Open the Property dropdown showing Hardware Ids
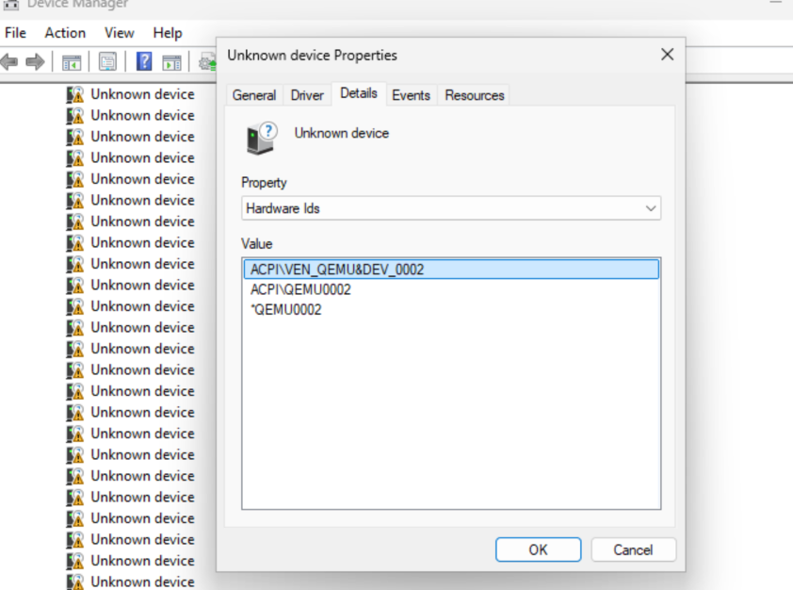 pyautogui.click(x=451, y=208)
